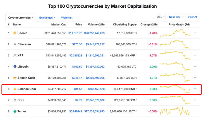Expand the USD currency selector
Image resolution: width=204 pixels, height=117 pixels.
click(x=161, y=17)
